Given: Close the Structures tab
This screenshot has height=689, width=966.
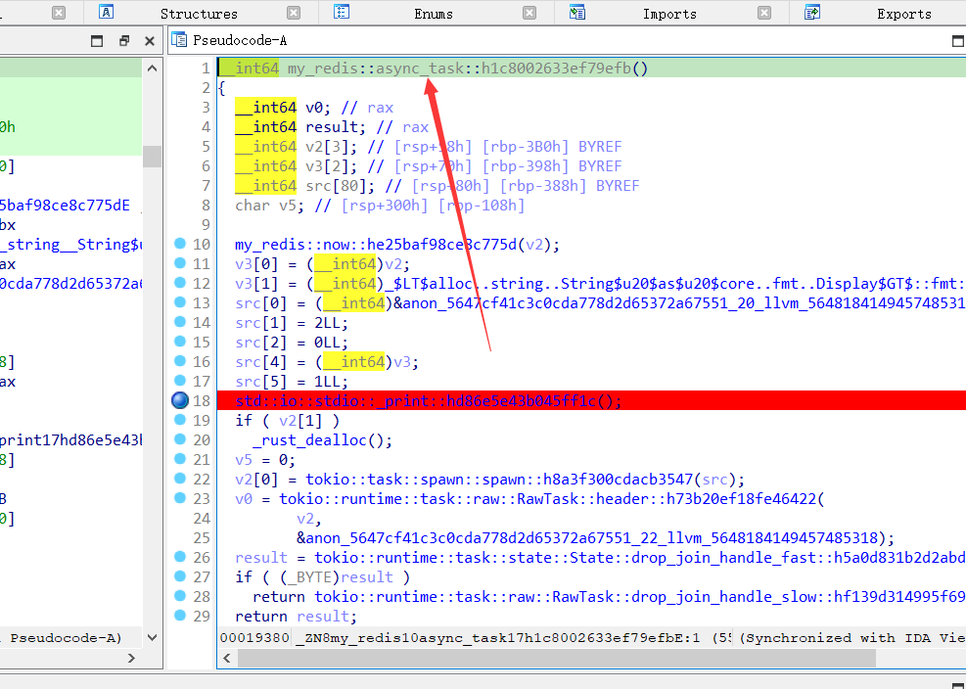Looking at the screenshot, I should pyautogui.click(x=294, y=13).
